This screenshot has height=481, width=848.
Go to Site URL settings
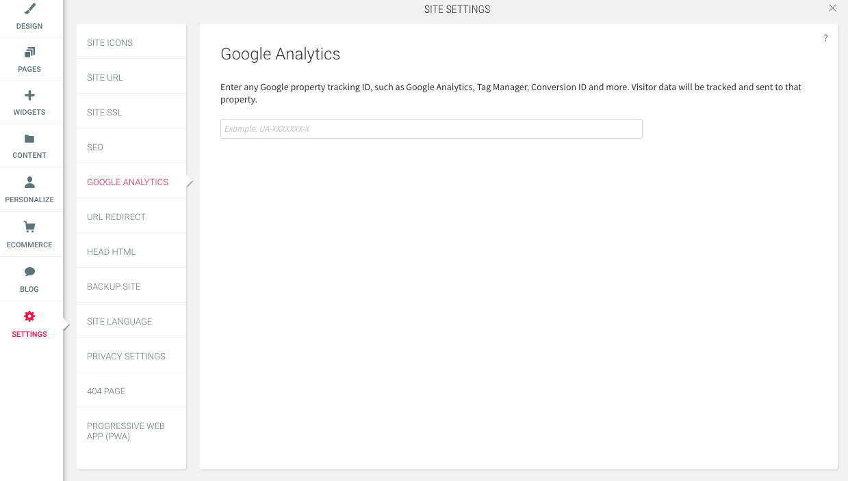coord(131,77)
